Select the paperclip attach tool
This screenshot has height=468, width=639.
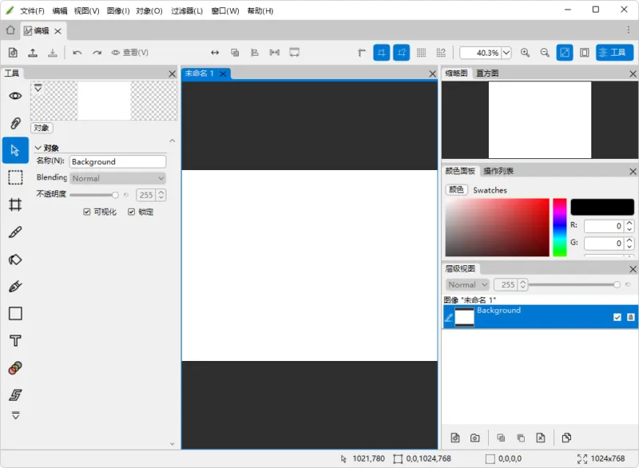[15, 123]
